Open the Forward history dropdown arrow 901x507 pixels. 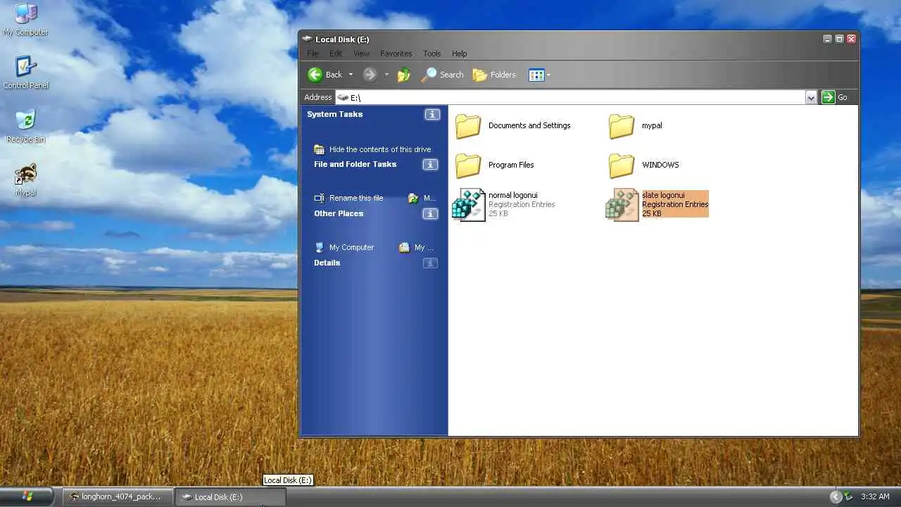click(386, 75)
